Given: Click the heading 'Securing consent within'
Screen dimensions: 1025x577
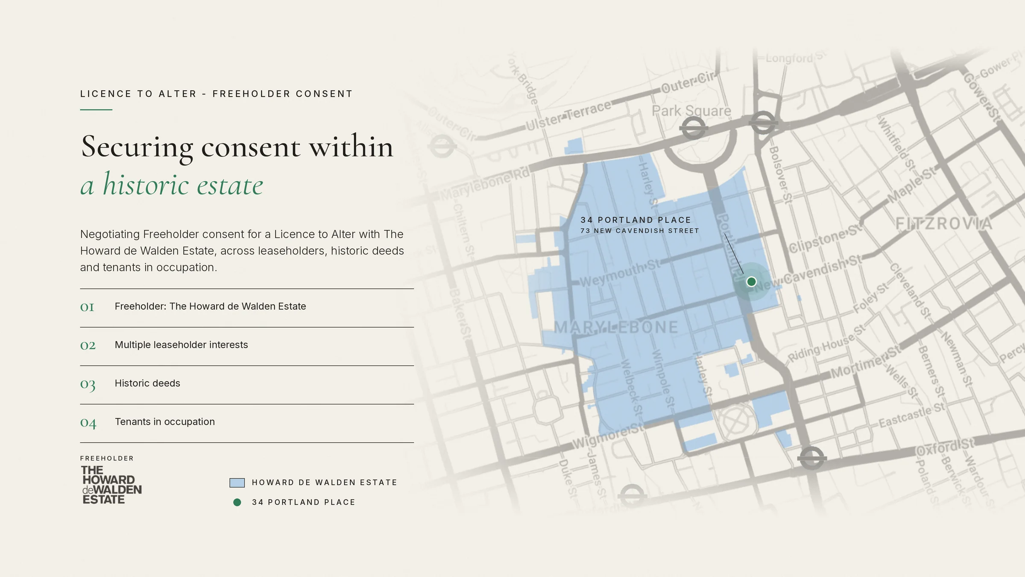Looking at the screenshot, I should tap(237, 147).
